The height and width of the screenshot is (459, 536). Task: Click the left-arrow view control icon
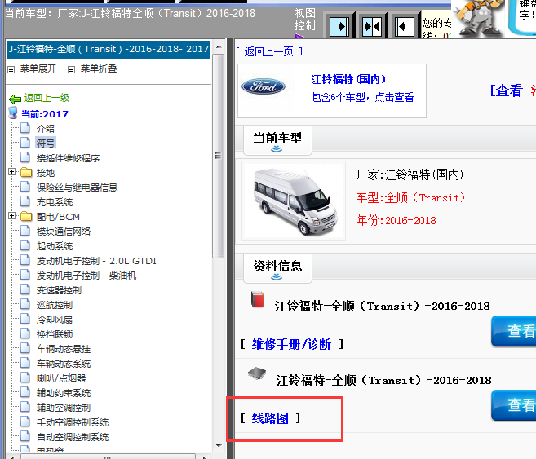[405, 26]
